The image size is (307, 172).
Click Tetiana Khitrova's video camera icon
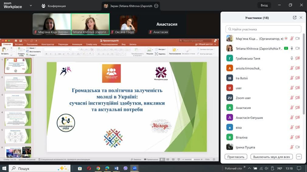(298, 48)
